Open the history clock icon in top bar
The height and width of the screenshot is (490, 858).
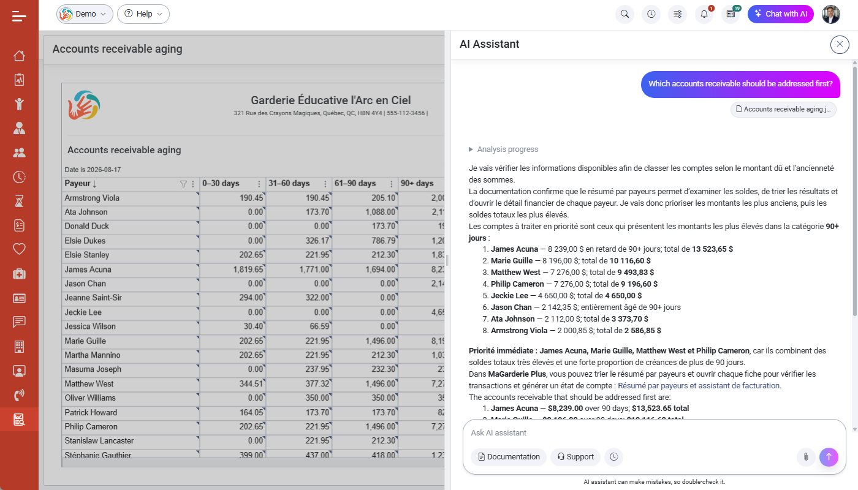coord(651,14)
